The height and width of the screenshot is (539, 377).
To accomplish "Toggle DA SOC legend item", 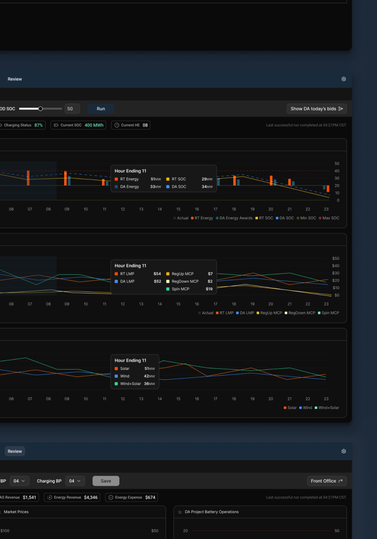I will pos(285,218).
